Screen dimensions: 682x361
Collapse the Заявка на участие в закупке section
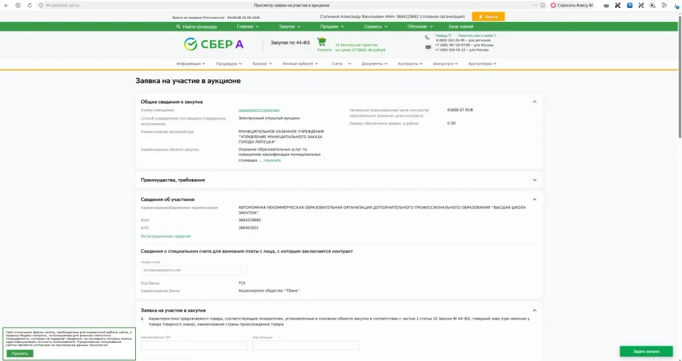click(x=535, y=310)
